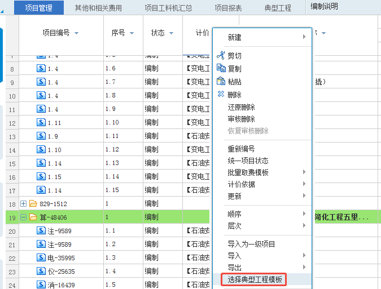The image size is (381, 289).
Task: Click dollar icon beside 1.15
Action: [x=41, y=176]
